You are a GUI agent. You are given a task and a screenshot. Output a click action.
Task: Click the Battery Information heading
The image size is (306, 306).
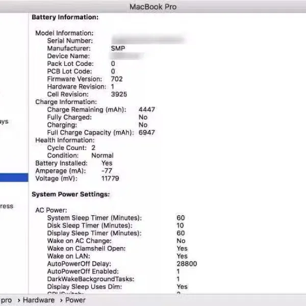[65, 17]
